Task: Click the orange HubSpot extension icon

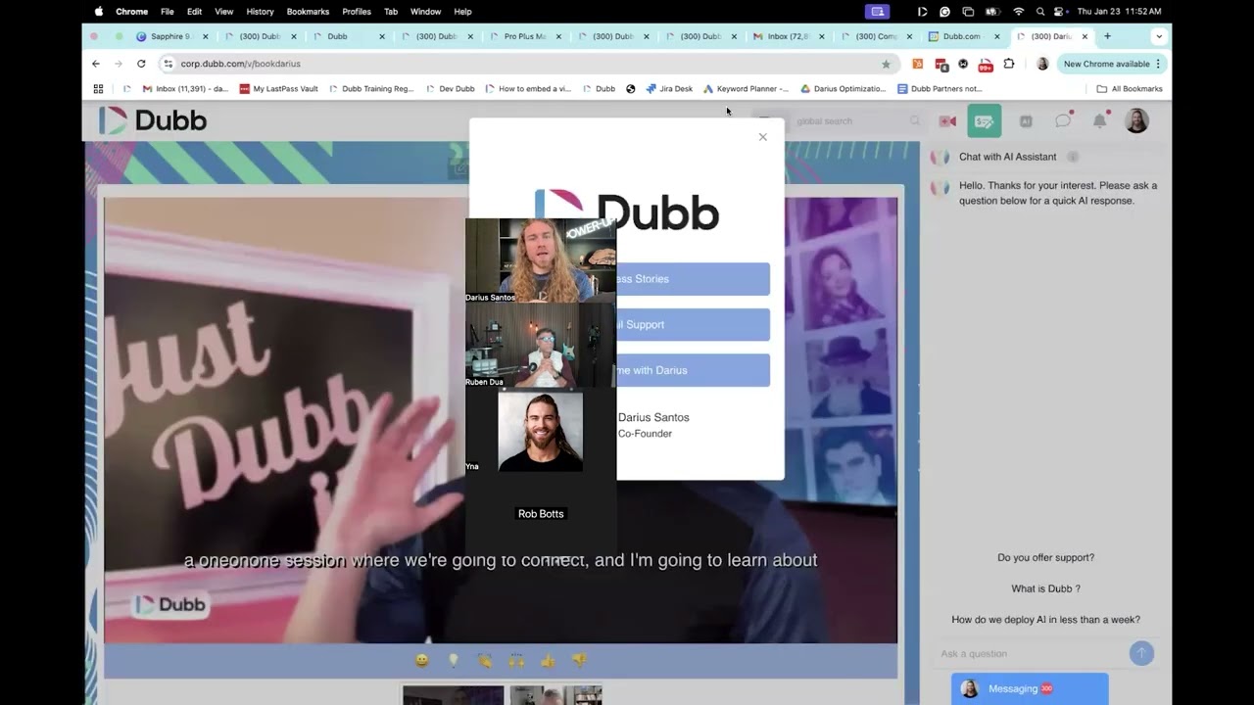Action: pyautogui.click(x=917, y=64)
